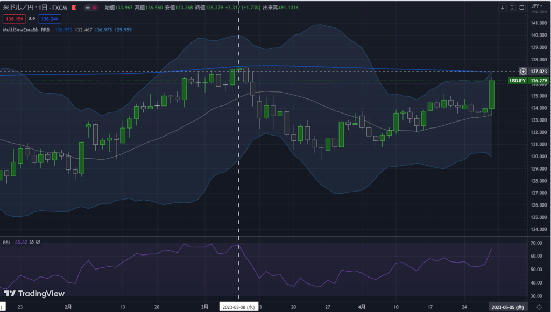This screenshot has width=551, height=312.
Task: Click the down arrow icon at chart top-right
Action: (503, 8)
